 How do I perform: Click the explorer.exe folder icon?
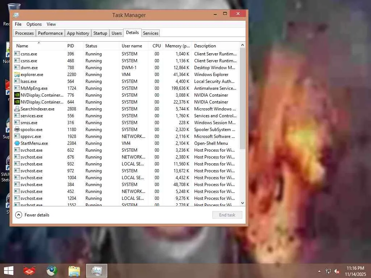[x=17, y=75]
